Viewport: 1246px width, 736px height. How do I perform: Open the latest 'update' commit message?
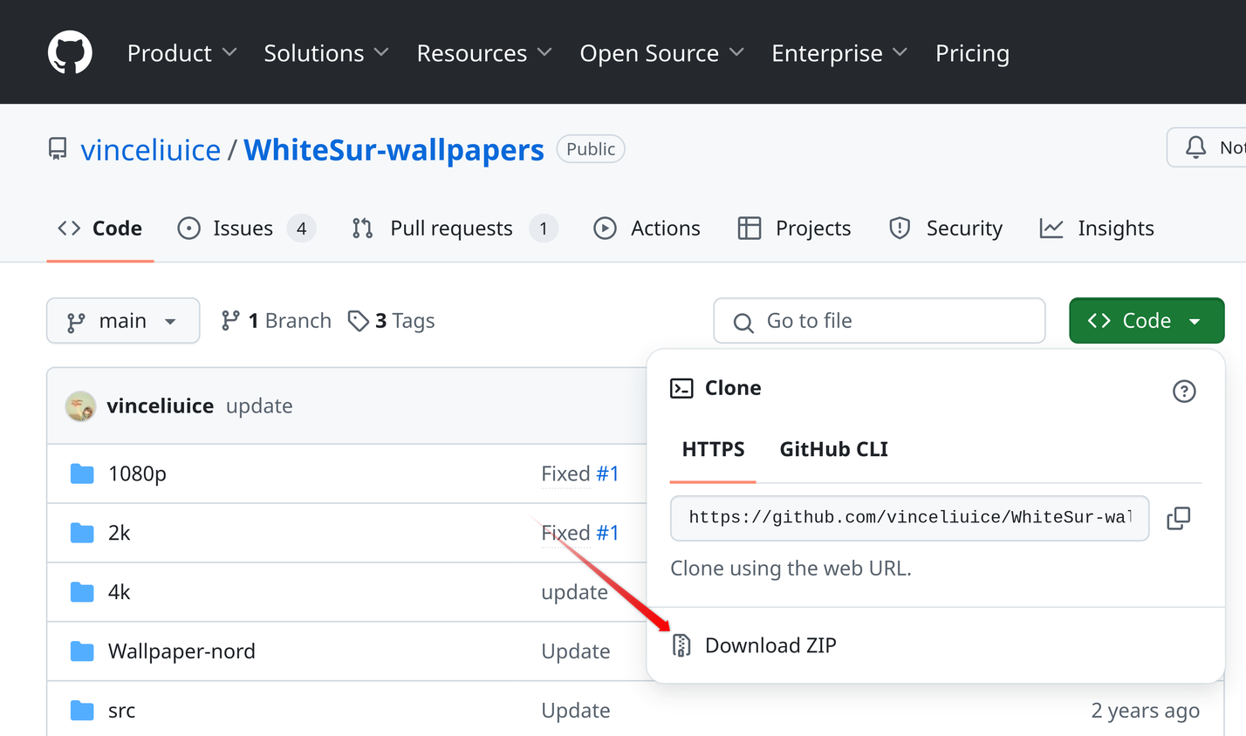[x=259, y=406]
